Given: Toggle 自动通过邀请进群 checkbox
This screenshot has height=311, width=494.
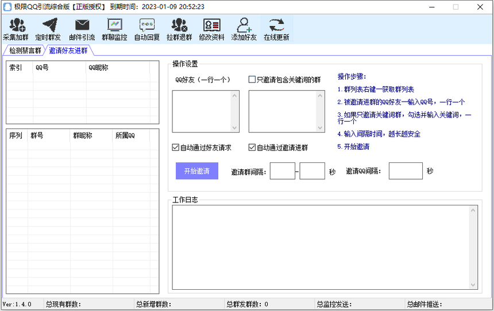Looking at the screenshot, I should click(x=252, y=147).
